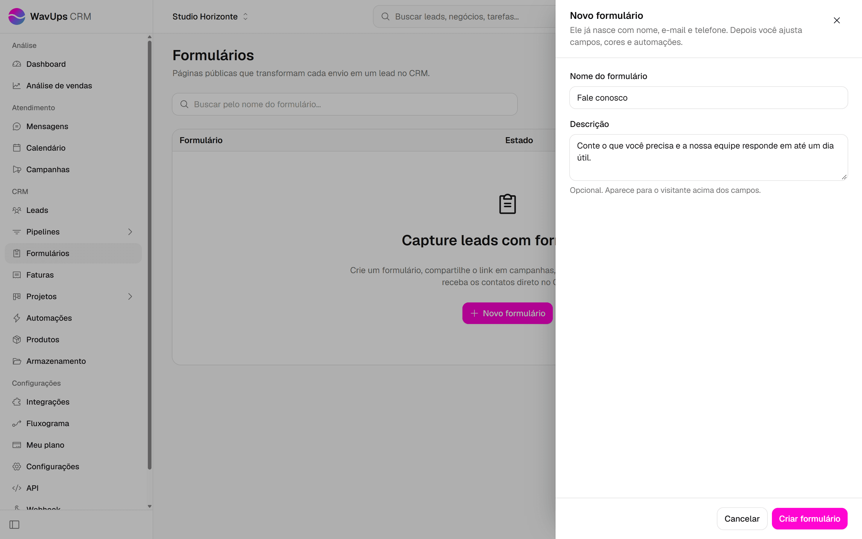This screenshot has width=862, height=539.
Task: Click the Cancelar button
Action: pyautogui.click(x=742, y=519)
